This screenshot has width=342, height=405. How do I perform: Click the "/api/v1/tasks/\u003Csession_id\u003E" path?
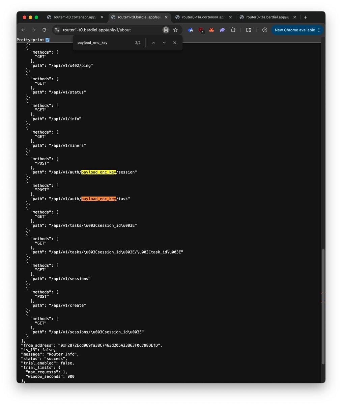[93, 225]
